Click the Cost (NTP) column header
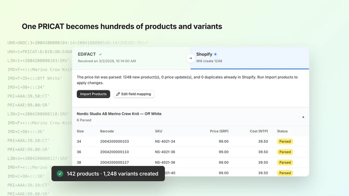The height and width of the screenshot is (196, 349). pos(259,131)
